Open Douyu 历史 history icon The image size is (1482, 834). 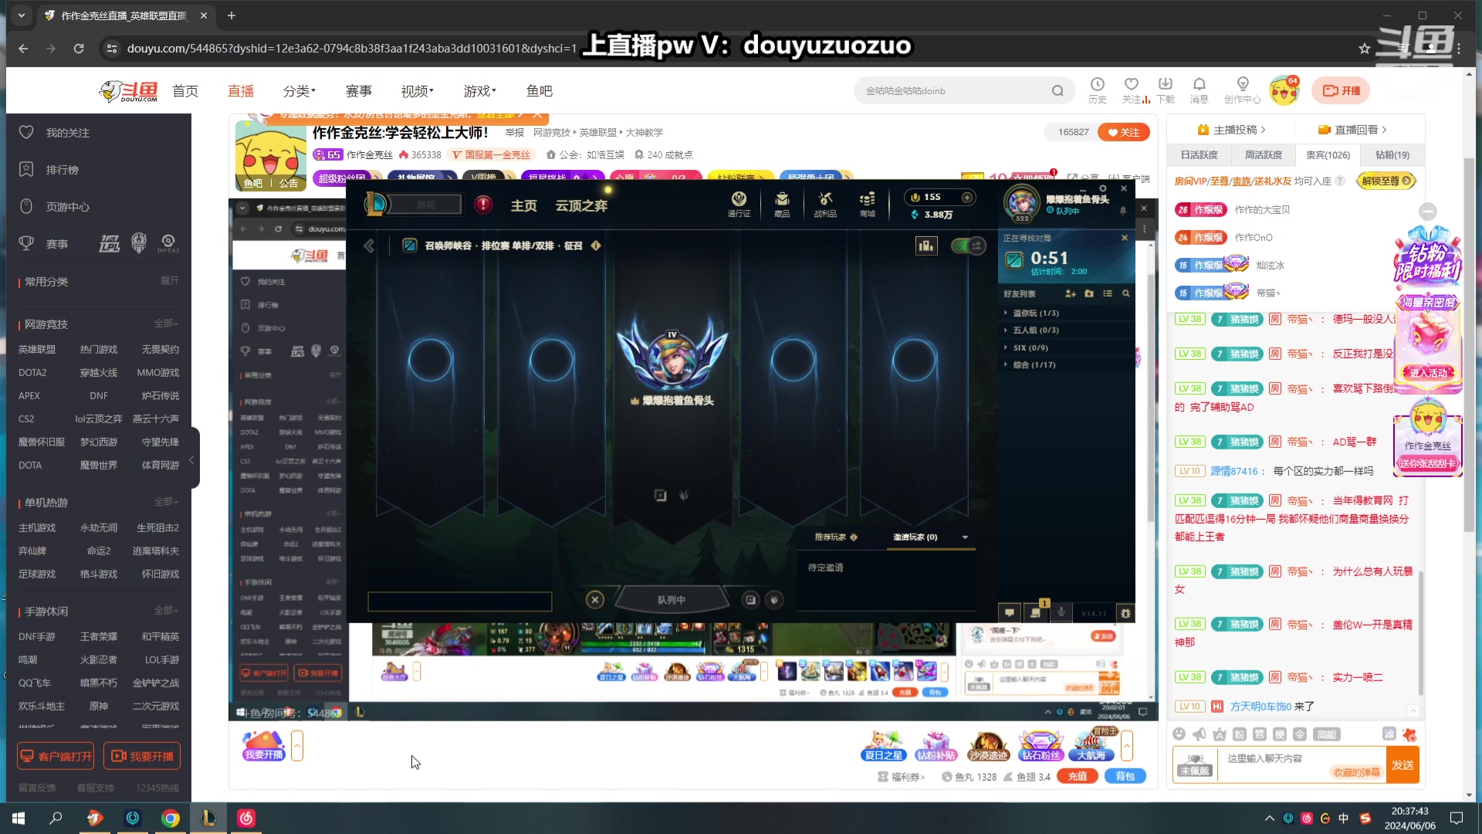pos(1097,90)
